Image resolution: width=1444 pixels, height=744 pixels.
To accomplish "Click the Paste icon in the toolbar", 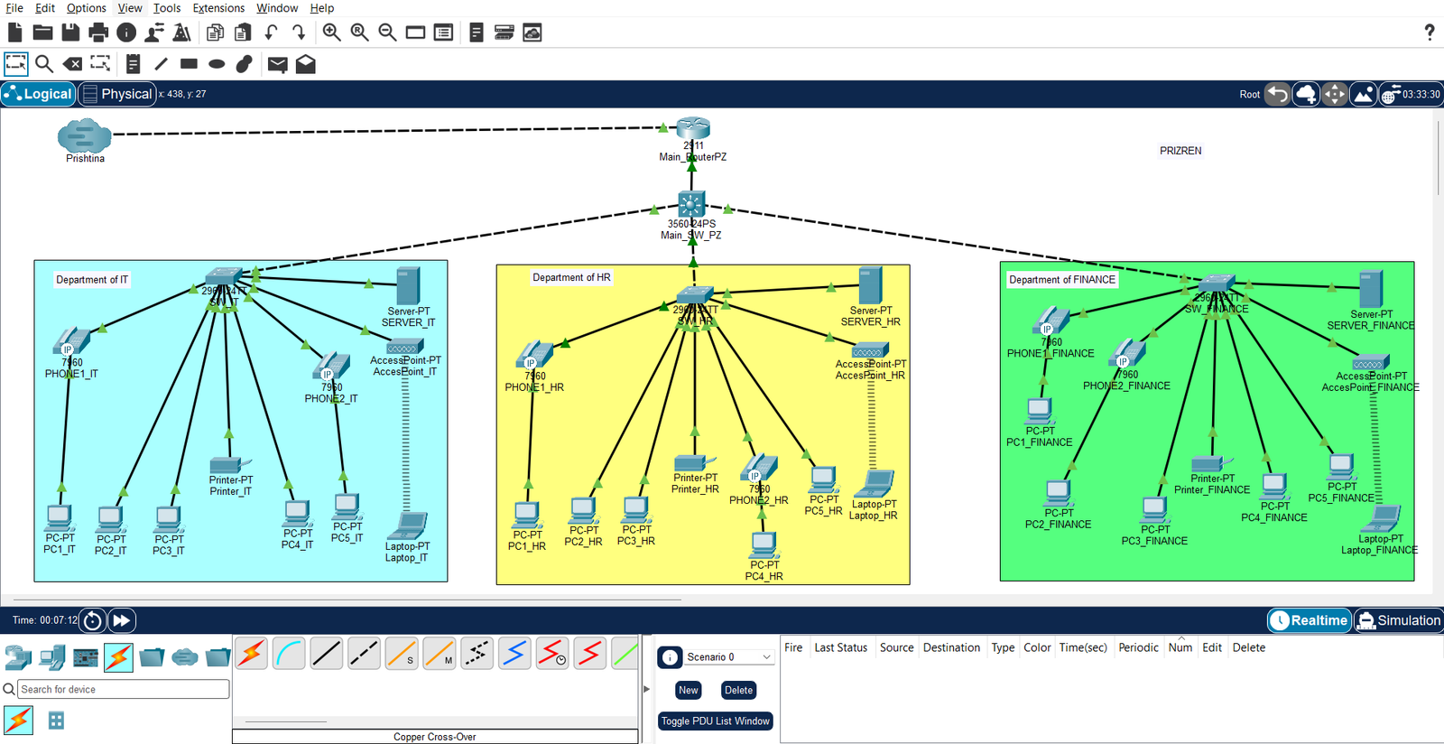I will click(x=243, y=33).
